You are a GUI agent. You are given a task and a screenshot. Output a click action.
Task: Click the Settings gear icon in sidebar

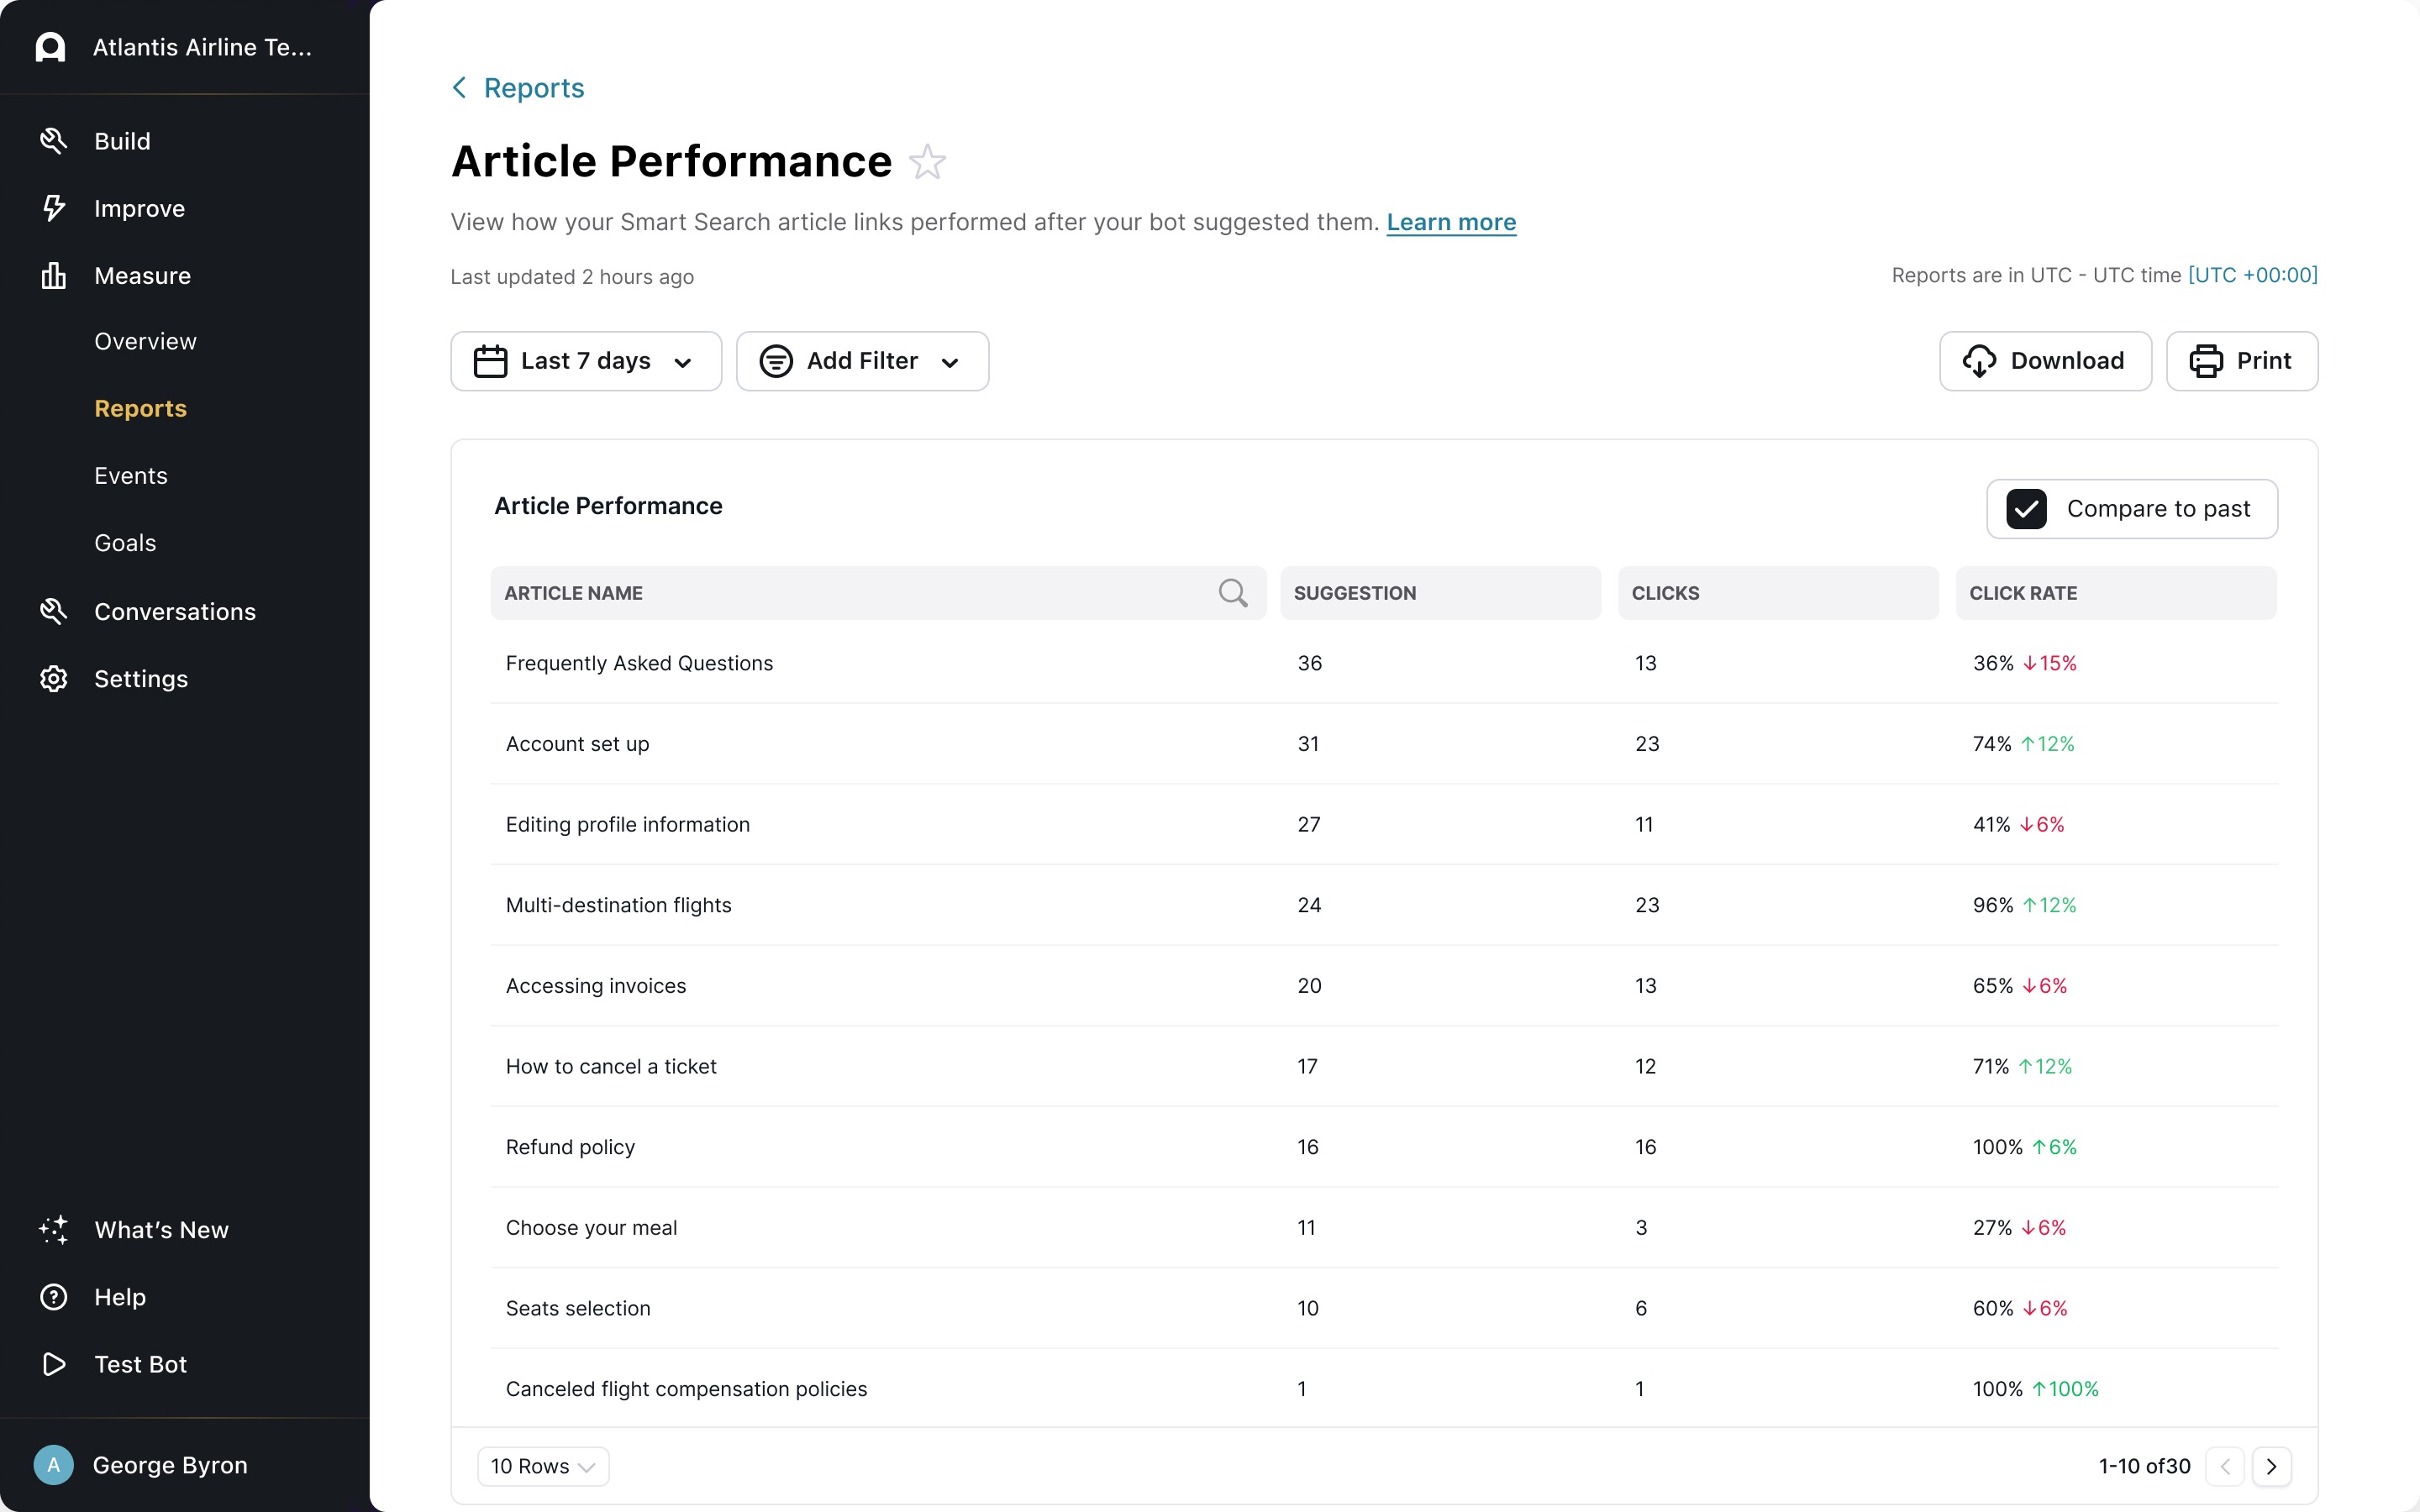click(x=53, y=679)
